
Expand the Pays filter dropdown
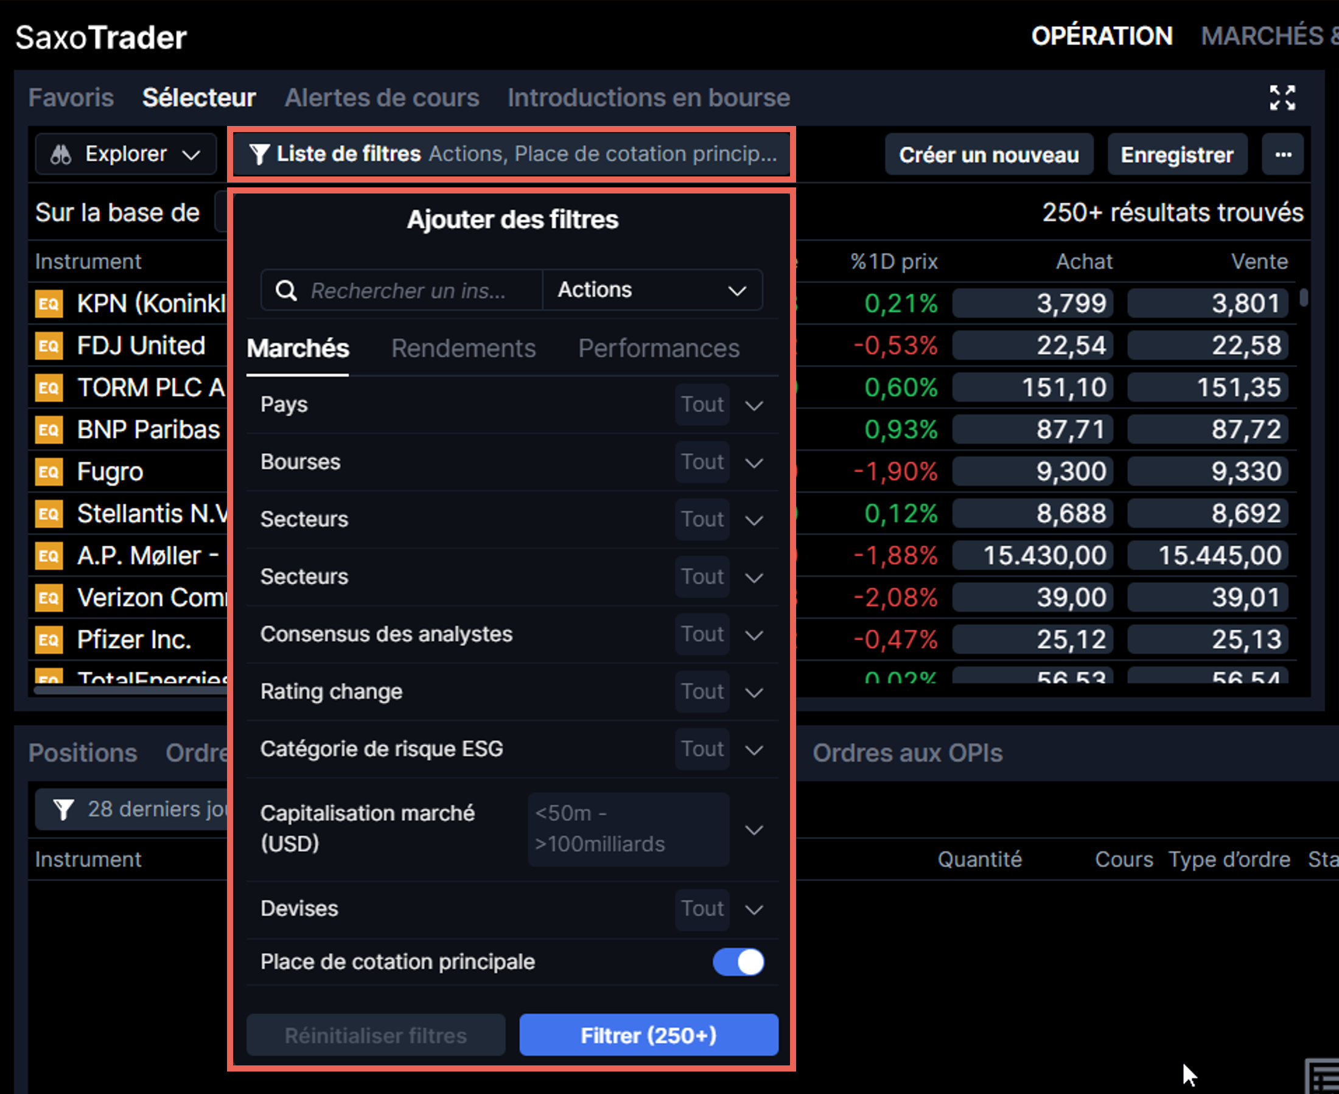pyautogui.click(x=753, y=405)
